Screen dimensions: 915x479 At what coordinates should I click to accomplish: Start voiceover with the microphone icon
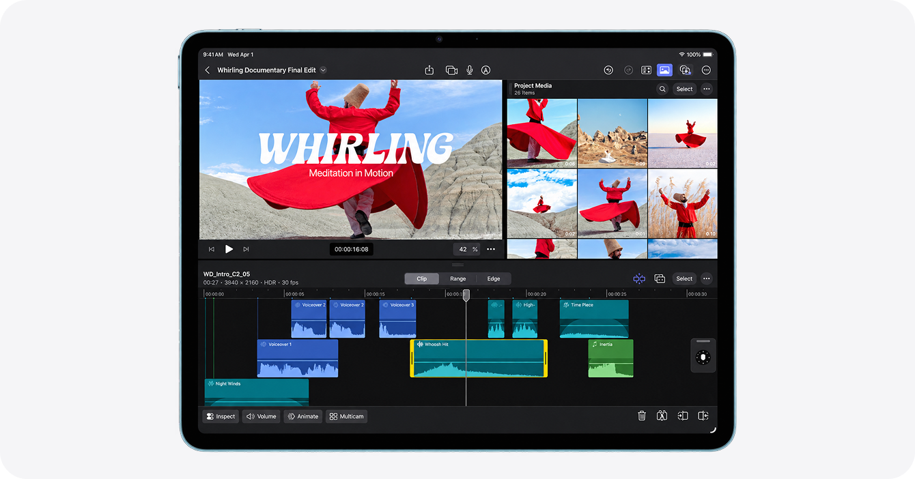pos(470,70)
